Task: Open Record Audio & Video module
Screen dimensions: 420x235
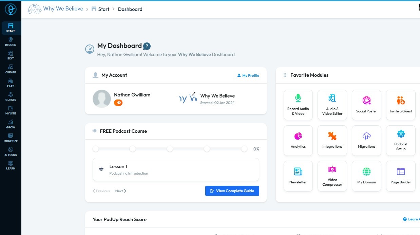Action: (x=298, y=105)
